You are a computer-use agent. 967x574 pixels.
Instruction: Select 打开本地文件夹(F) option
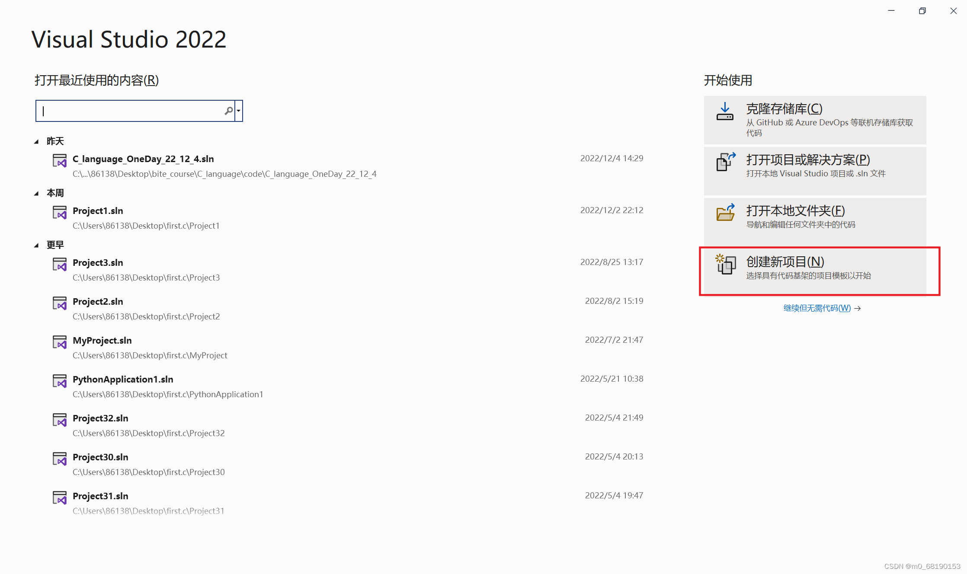(x=815, y=222)
